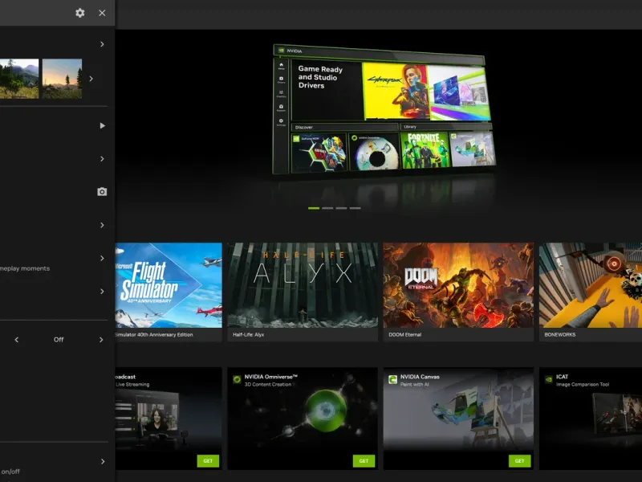Expand the chevron just above the camera icon

tap(102, 158)
